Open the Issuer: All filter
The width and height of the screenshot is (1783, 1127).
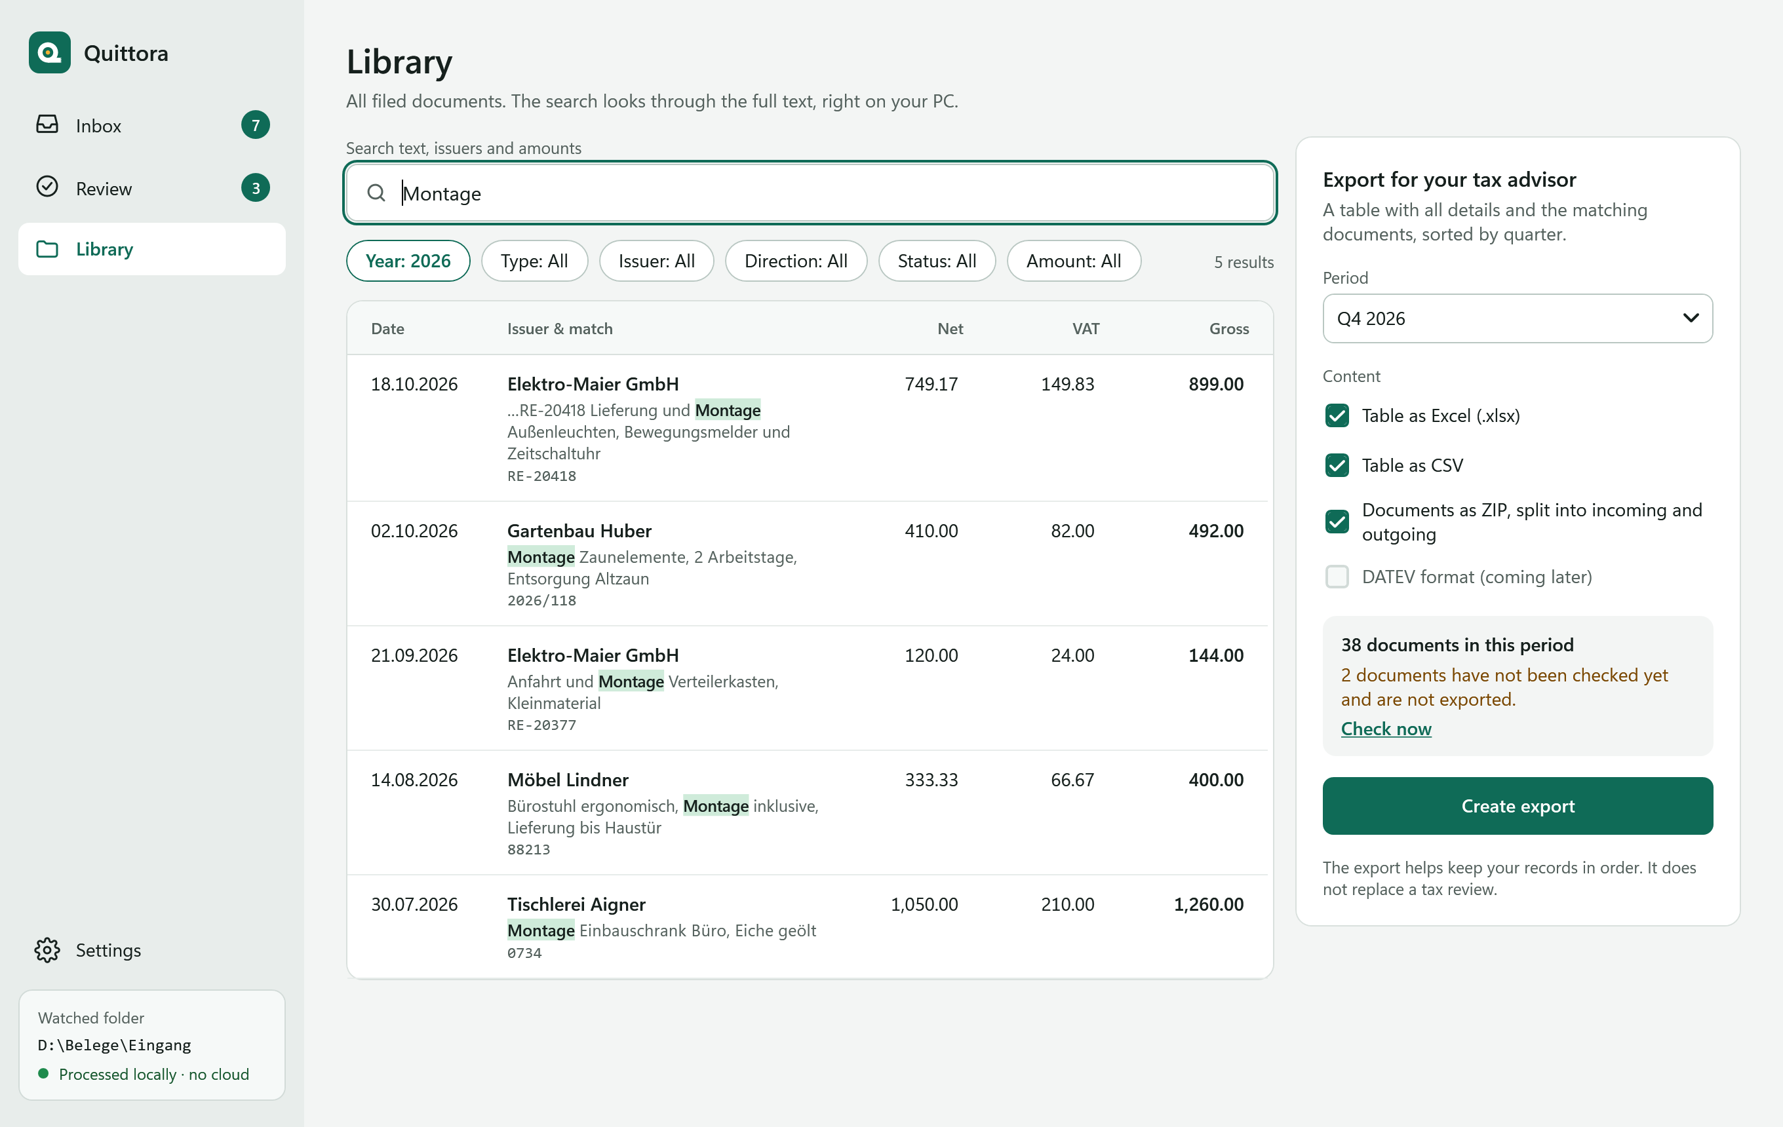coord(656,261)
